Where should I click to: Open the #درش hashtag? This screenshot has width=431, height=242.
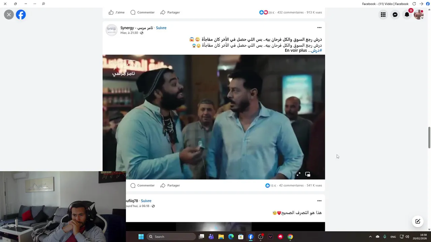coord(317,50)
